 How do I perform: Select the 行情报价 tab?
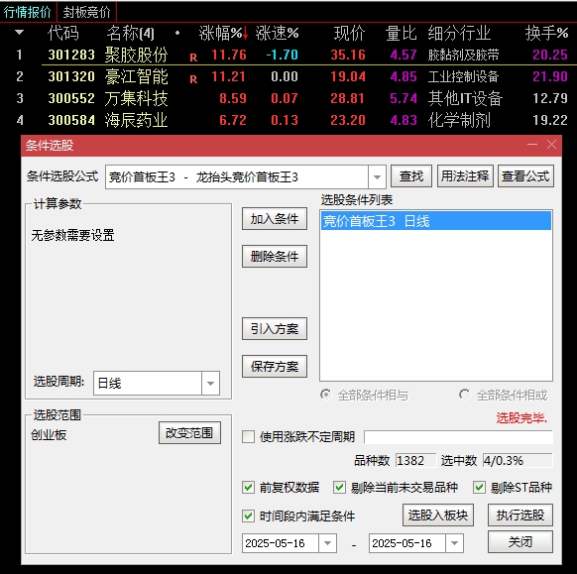click(28, 12)
